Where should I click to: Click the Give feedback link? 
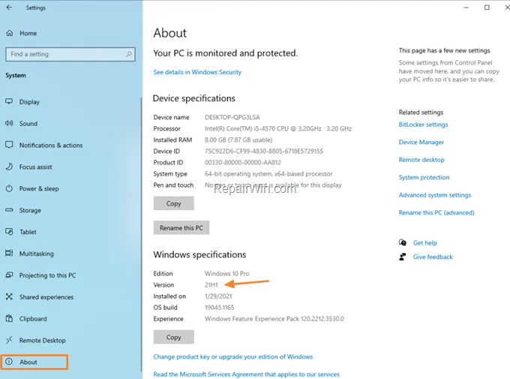tap(433, 257)
